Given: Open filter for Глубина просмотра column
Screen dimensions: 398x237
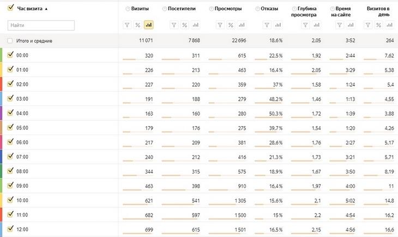Looking at the screenshot, I should [x=312, y=25].
